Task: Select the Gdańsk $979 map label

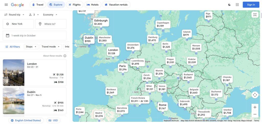Action: pyautogui.click(x=187, y=33)
